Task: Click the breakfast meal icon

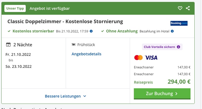Action: click(73, 45)
